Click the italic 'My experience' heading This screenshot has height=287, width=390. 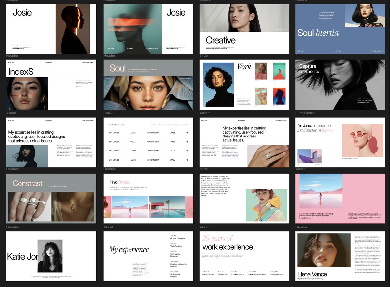[129, 250]
